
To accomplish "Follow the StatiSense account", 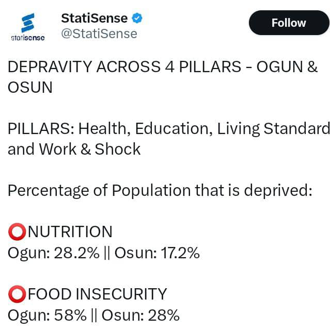I will [x=288, y=23].
